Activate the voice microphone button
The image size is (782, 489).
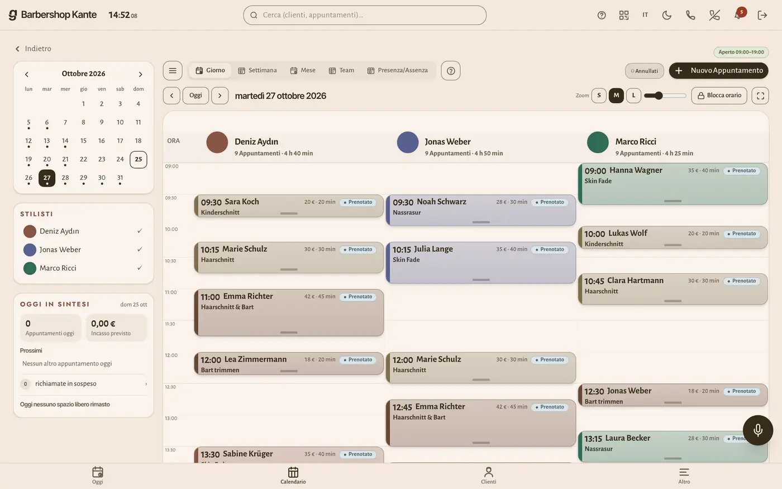point(758,430)
